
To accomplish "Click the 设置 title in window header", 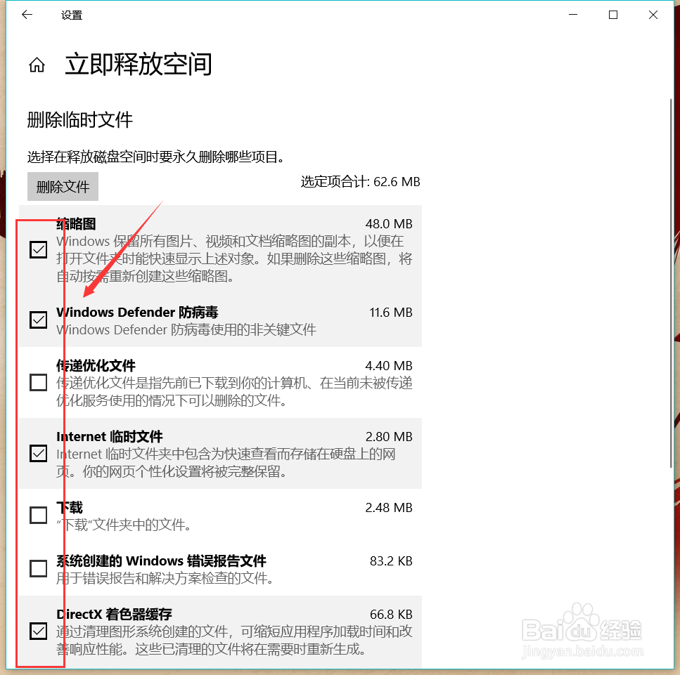I will point(71,14).
